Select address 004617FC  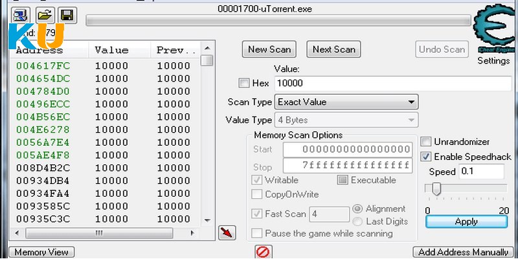(x=43, y=66)
